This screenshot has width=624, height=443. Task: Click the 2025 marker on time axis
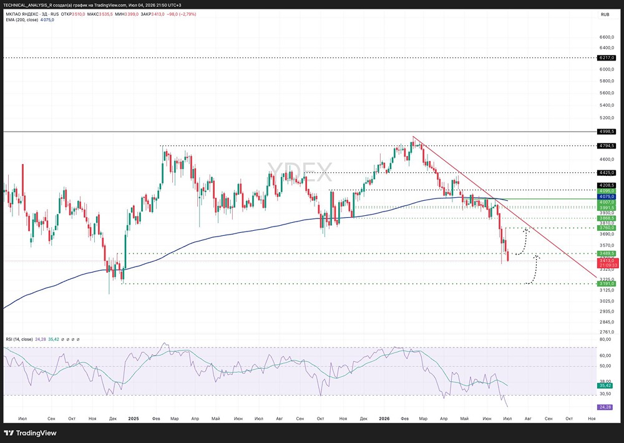tap(134, 419)
